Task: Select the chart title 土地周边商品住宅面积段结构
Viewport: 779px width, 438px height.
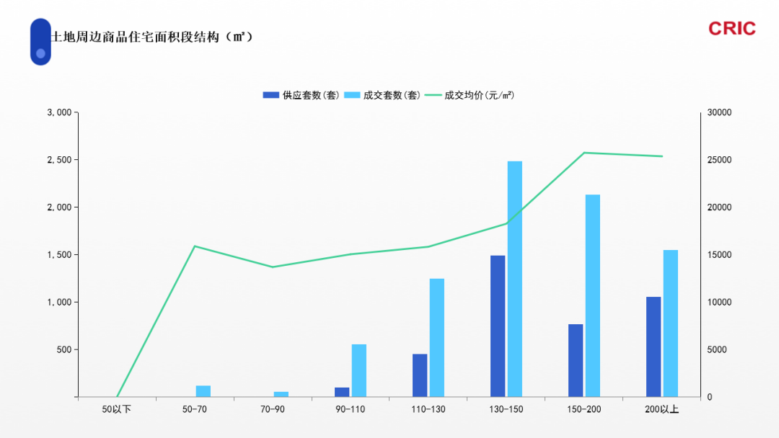Action: [x=152, y=37]
